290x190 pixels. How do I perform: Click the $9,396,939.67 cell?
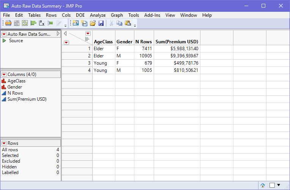coord(177,56)
